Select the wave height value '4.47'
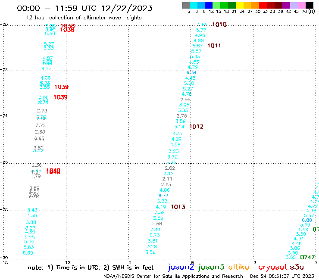This screenshot has width=319, height=280. 178,134
